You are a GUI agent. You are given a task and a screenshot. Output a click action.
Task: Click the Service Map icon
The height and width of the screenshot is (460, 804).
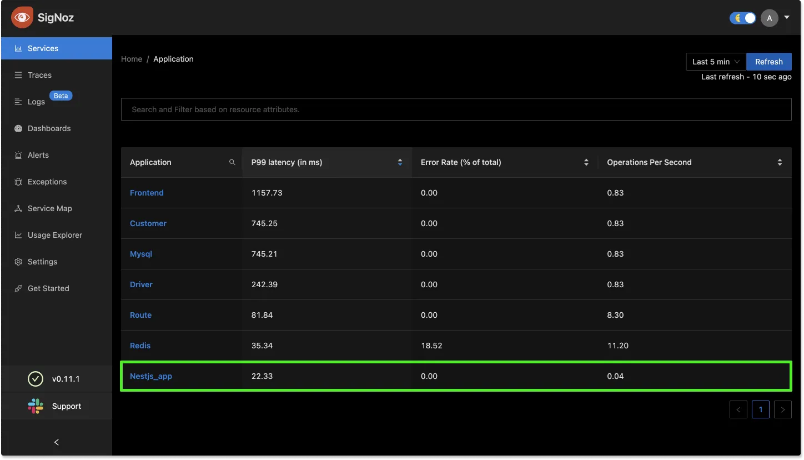point(18,208)
